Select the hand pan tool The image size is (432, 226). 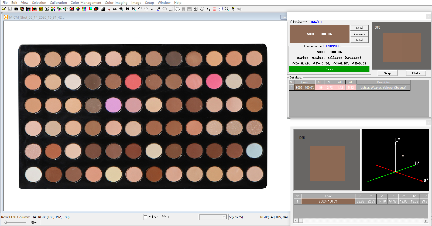point(221,9)
